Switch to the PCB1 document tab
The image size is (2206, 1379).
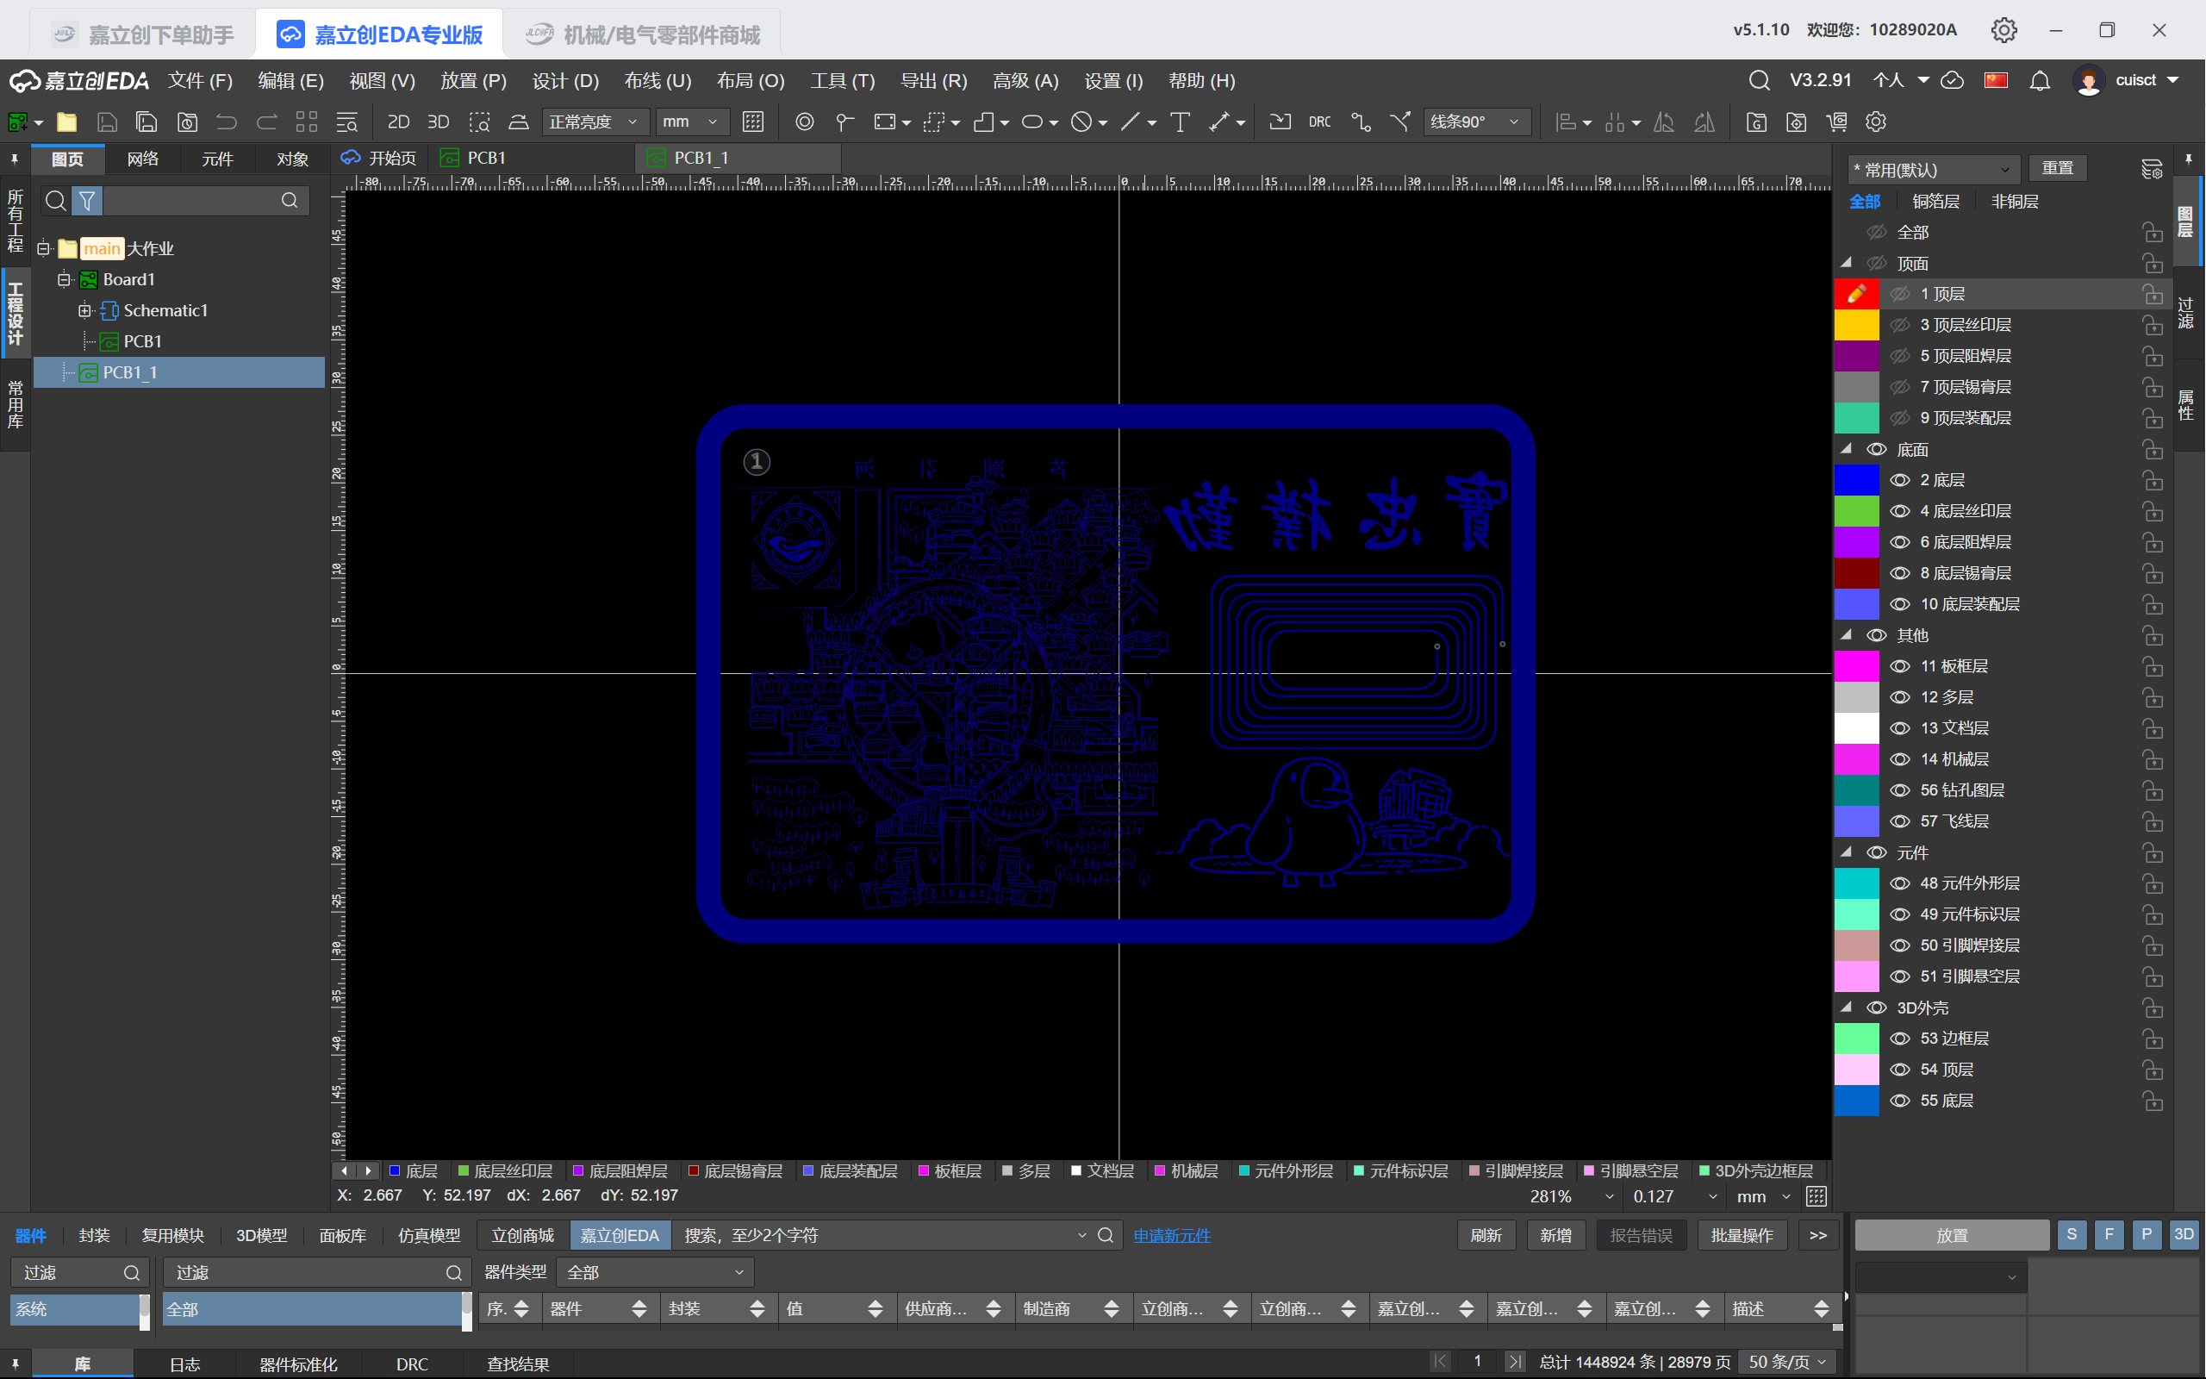click(487, 158)
